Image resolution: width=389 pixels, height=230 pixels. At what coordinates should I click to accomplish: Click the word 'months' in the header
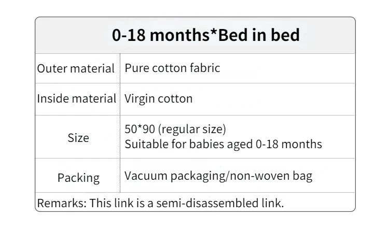tap(180, 35)
